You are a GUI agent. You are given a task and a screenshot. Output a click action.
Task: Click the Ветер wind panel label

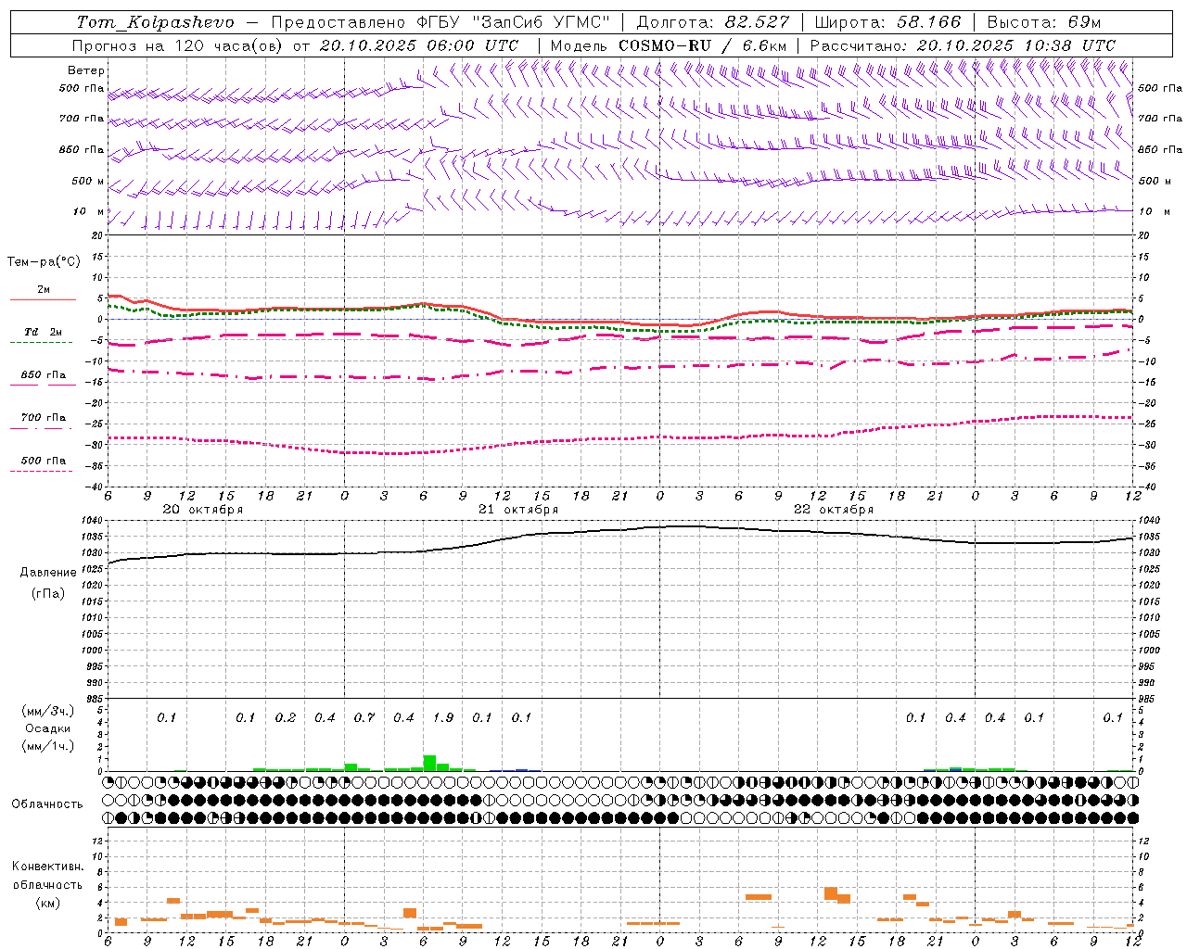(x=85, y=70)
